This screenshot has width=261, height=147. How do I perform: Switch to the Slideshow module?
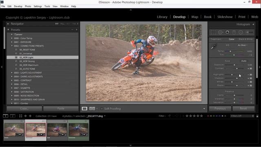[225, 17]
